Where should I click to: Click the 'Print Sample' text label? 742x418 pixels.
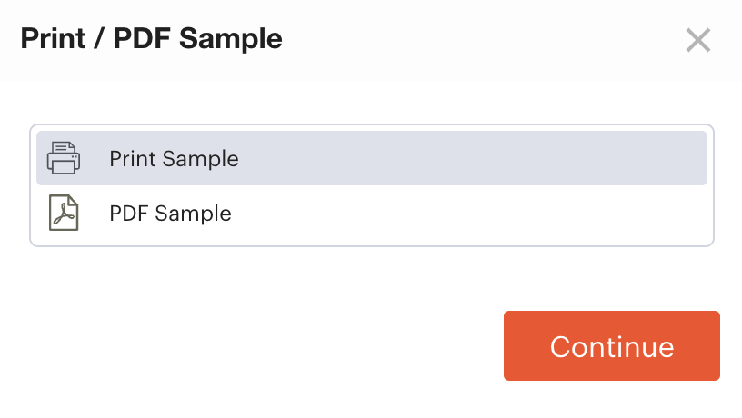174,159
